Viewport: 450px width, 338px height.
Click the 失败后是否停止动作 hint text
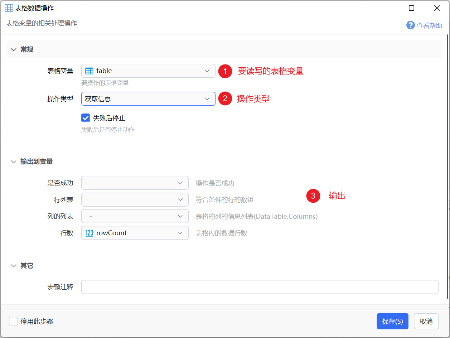tap(108, 130)
